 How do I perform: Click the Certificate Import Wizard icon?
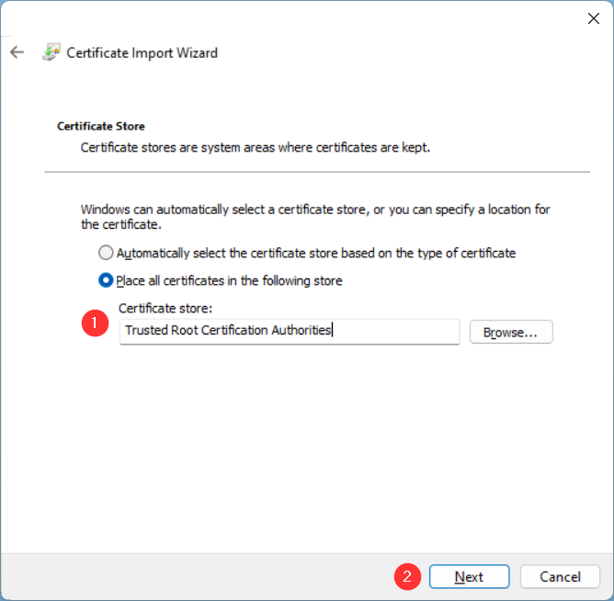tap(51, 52)
